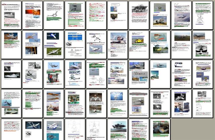Select page 17 thumbnail with yellow aircraft photo

point(139,45)
